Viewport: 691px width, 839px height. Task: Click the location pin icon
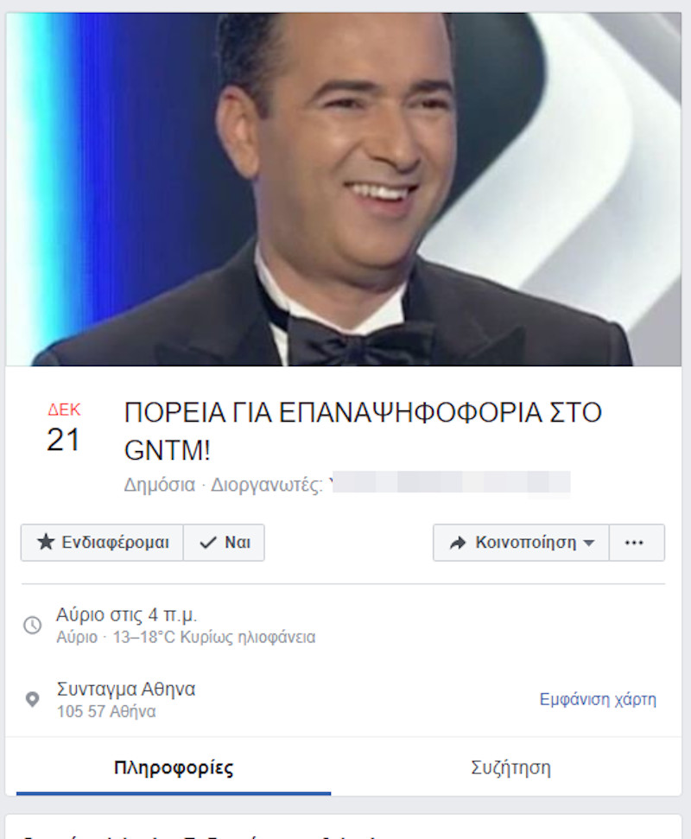pos(33,699)
